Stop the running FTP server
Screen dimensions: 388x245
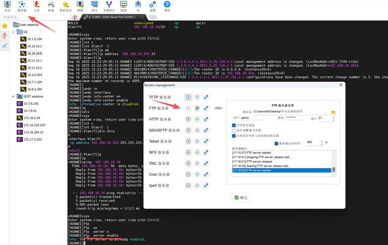pyautogui.click(x=197, y=108)
